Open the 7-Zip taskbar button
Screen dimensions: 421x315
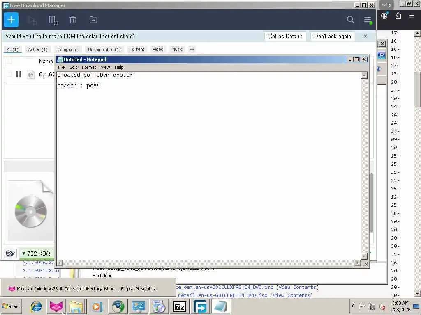180,306
